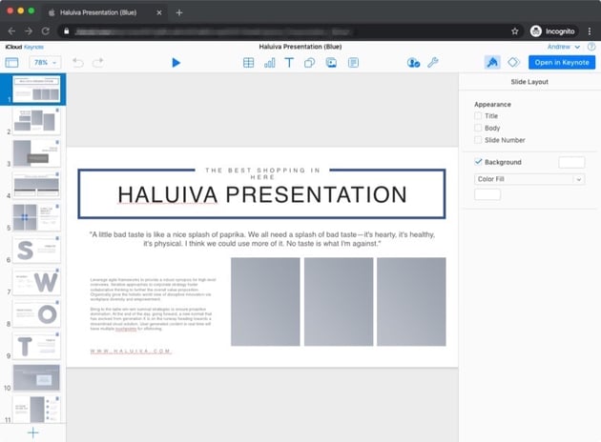Select slide 4 thumbnail
This screenshot has height=442, width=601.
click(36, 185)
